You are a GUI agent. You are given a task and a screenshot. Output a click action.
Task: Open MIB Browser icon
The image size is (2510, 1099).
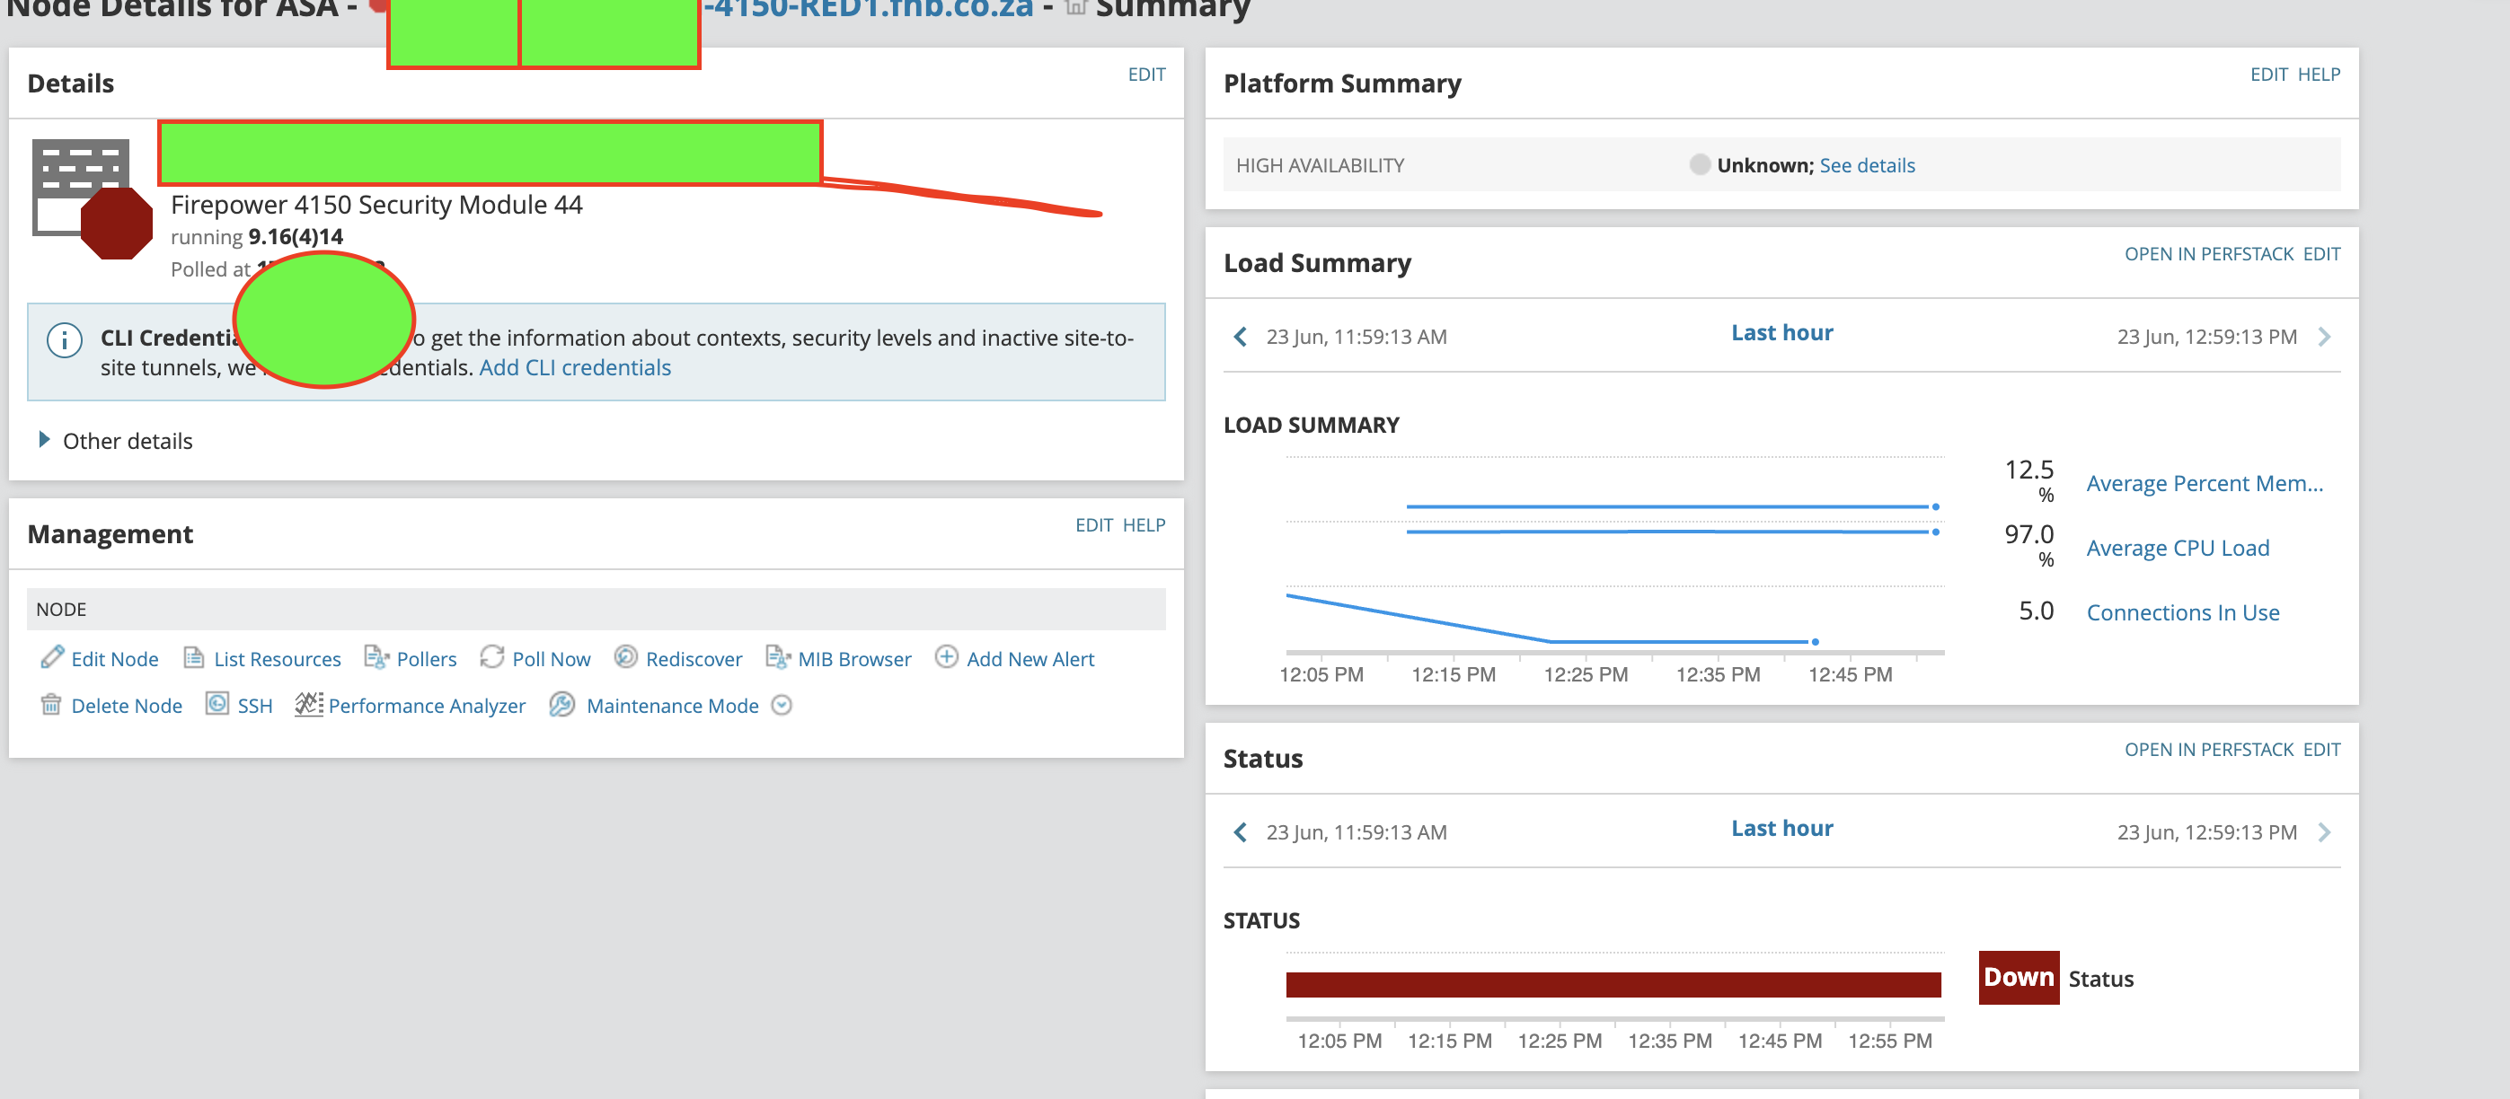[778, 657]
